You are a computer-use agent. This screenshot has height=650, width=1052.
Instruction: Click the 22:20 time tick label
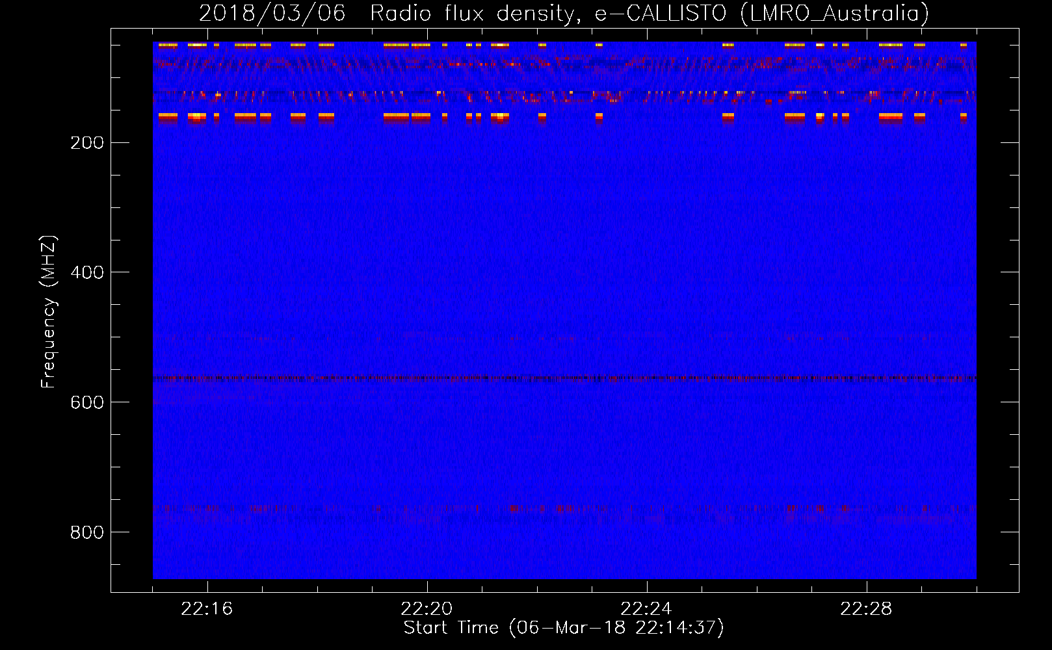pos(427,609)
